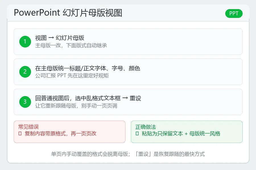
Task: Click the 'PowerPoint 幻灯片母版视图' title
Action: coord(68,13)
